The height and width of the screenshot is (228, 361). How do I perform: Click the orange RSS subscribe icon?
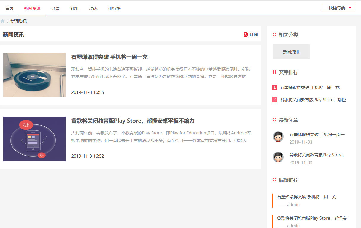pyautogui.click(x=246, y=34)
